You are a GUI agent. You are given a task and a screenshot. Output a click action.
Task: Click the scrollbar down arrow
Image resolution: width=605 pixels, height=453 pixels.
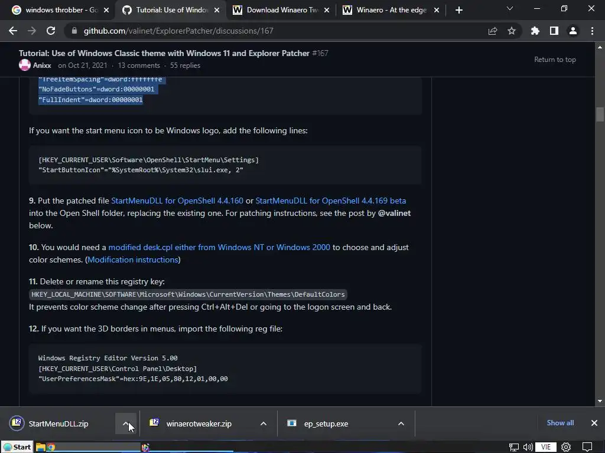[x=600, y=401]
